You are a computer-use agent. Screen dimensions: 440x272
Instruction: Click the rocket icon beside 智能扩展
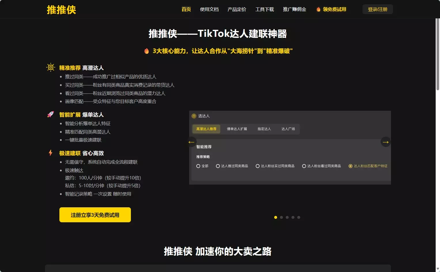pyautogui.click(x=50, y=114)
